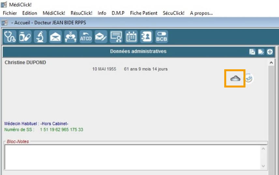
Task: Click the plus icon in Données administratives header
Action: click(270, 52)
